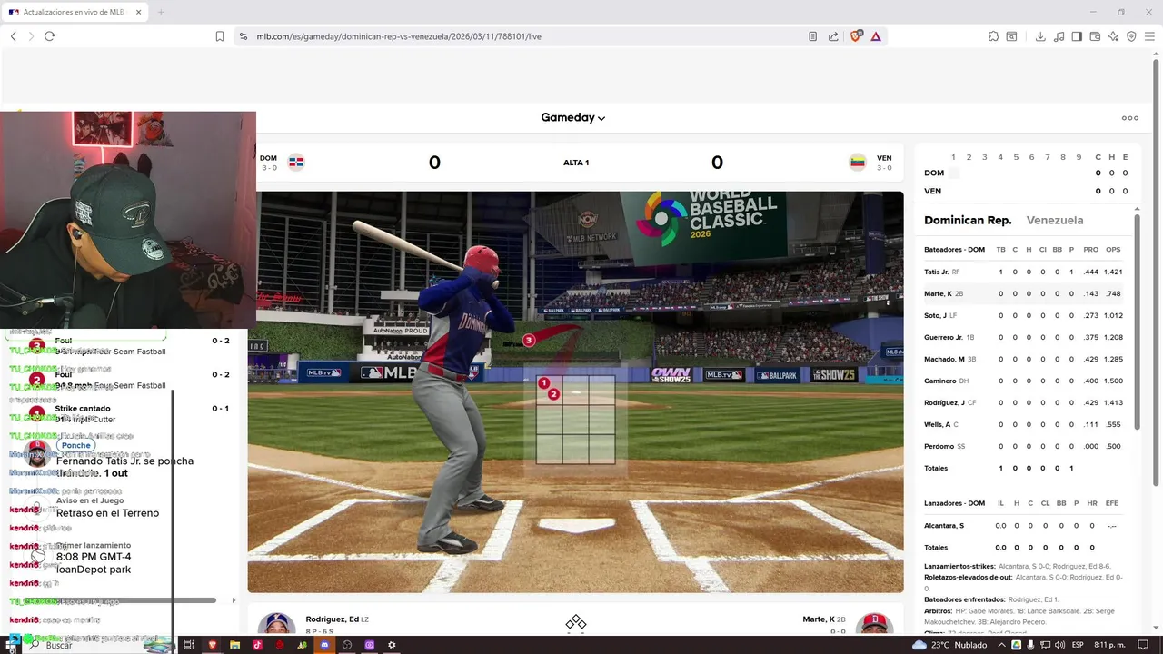Go back with the browser back arrow

coord(13,36)
